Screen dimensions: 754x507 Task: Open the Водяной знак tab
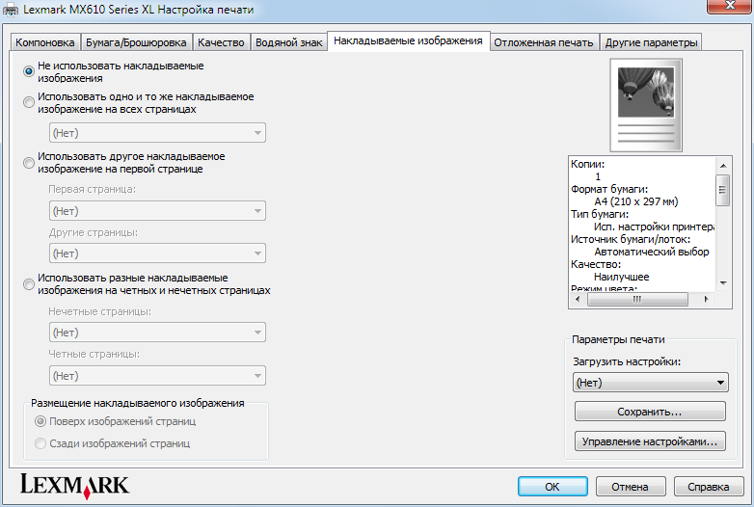click(x=288, y=42)
